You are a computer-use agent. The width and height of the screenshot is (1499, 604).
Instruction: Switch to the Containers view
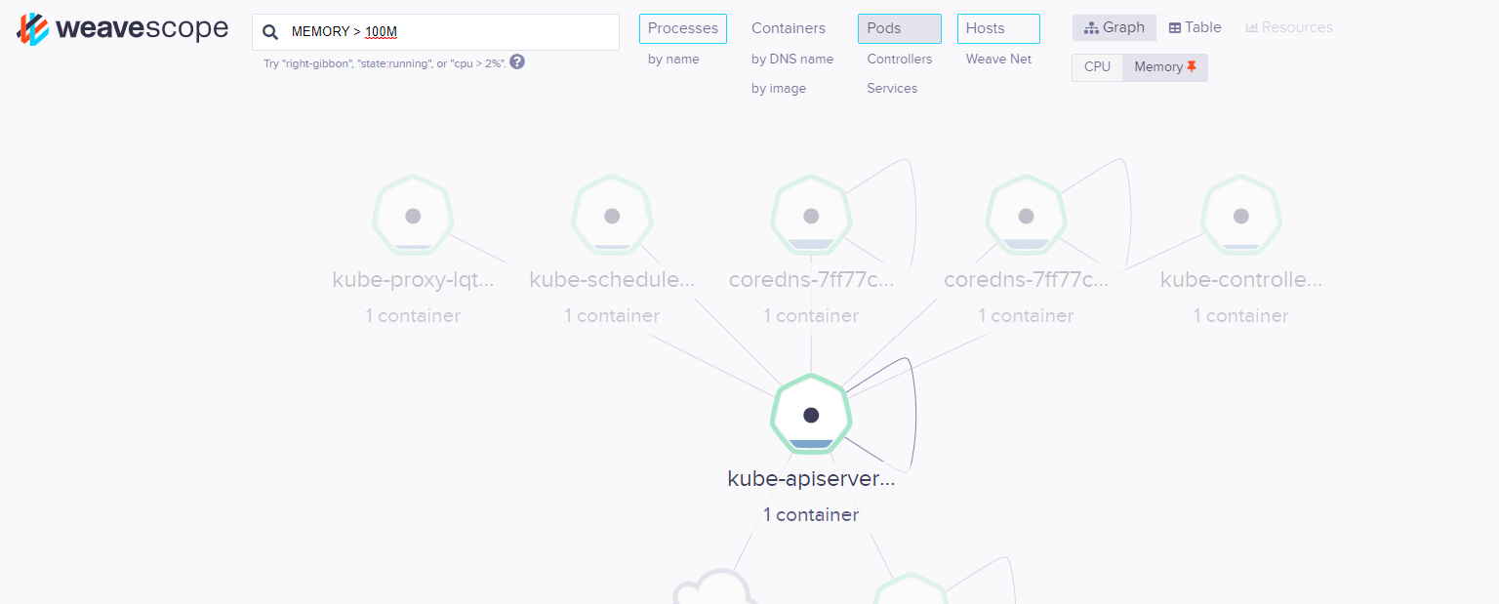tap(789, 28)
